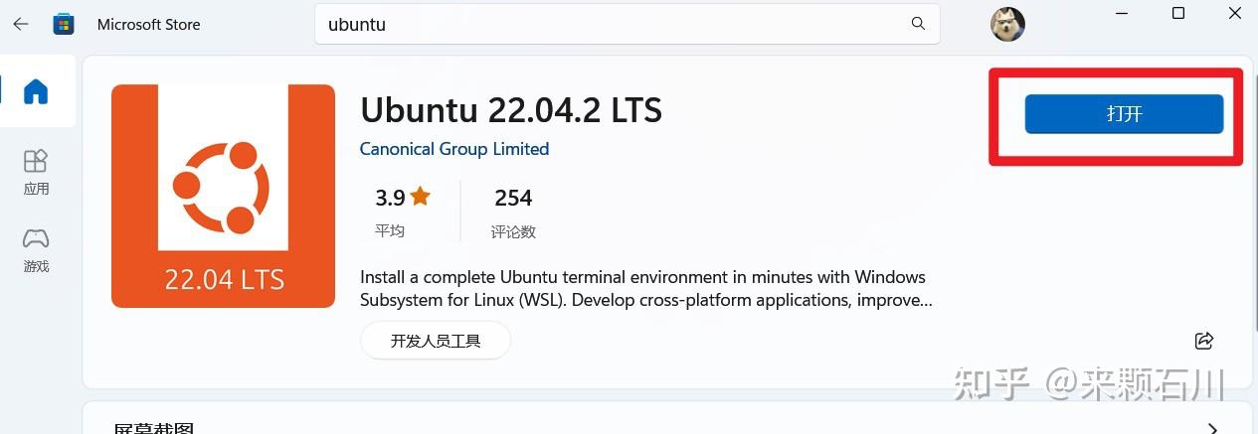Screen dimensions: 1258x434
Task: Switch to the 应用 (Apps) section
Action: 36,171
